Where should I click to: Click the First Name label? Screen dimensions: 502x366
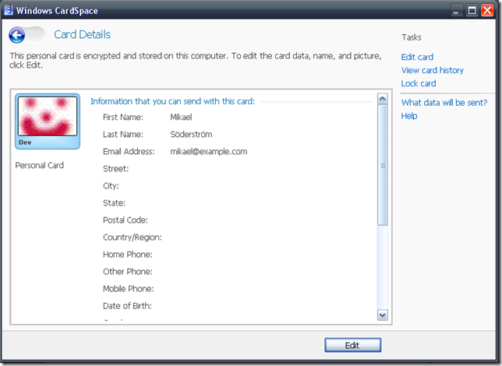click(123, 117)
